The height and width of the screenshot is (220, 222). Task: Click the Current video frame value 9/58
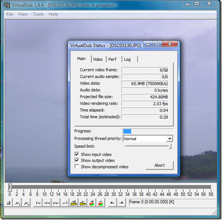(145, 70)
